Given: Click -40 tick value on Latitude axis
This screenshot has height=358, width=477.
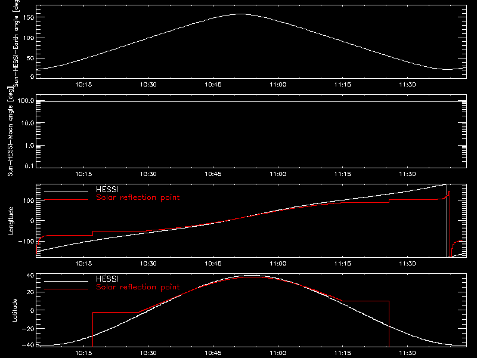Looking at the screenshot, I should pyautogui.click(x=28, y=345).
